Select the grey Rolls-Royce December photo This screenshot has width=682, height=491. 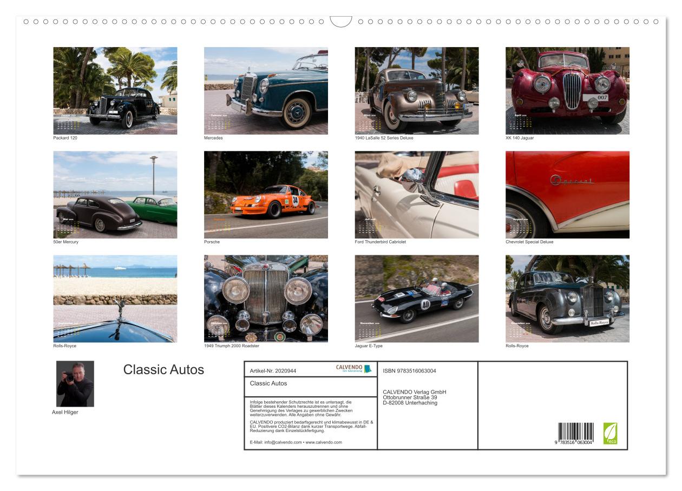point(567,298)
